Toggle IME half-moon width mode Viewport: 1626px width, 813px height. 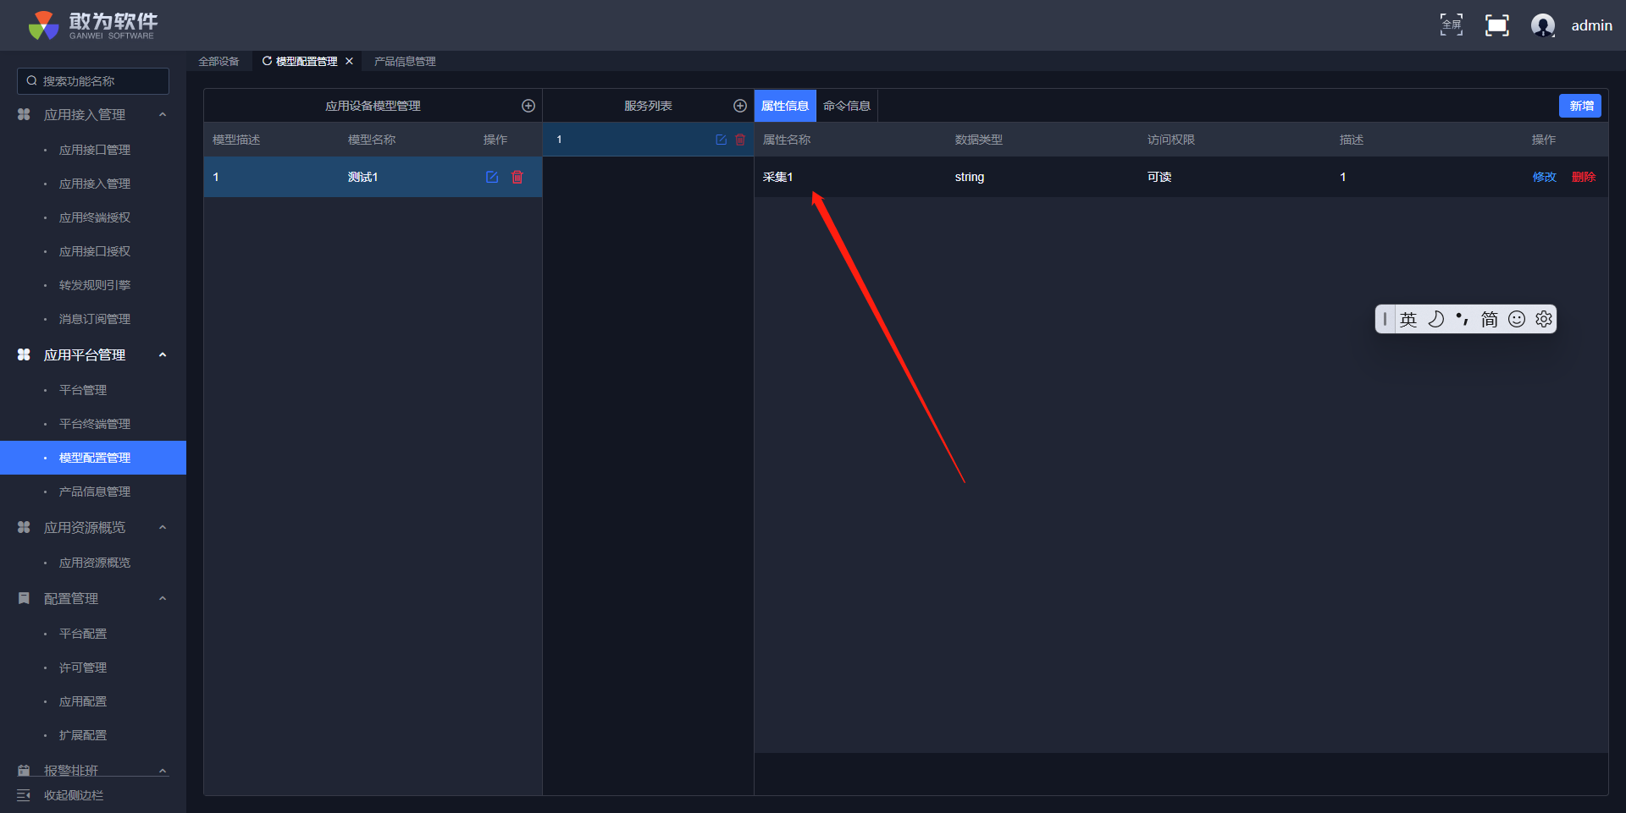point(1435,319)
